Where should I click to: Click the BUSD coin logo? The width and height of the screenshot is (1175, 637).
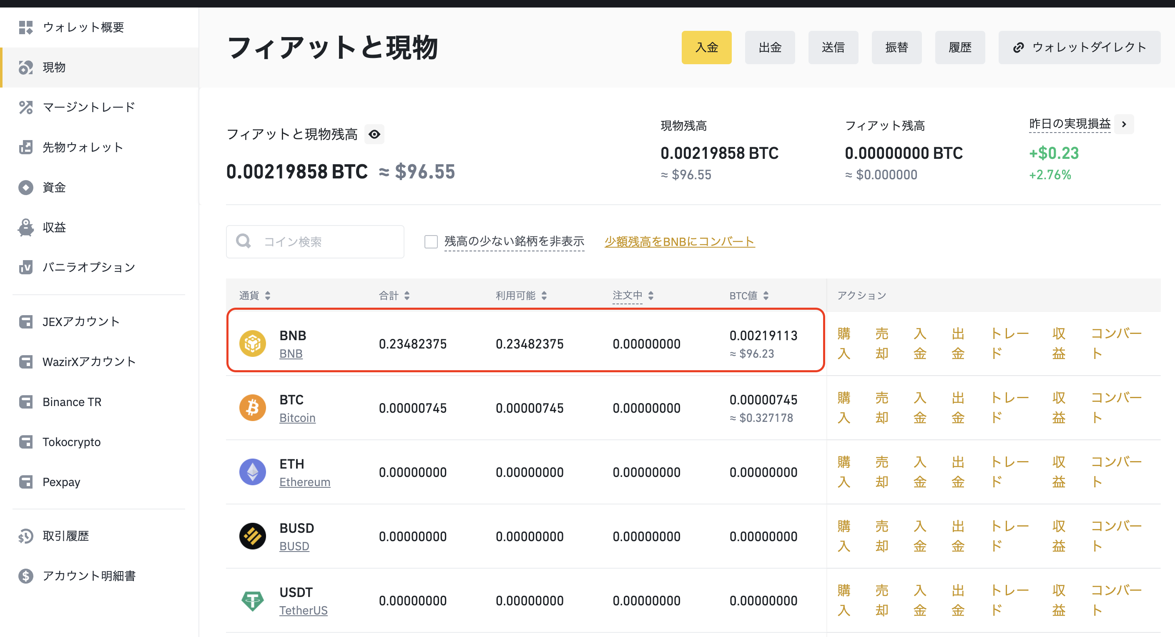253,536
